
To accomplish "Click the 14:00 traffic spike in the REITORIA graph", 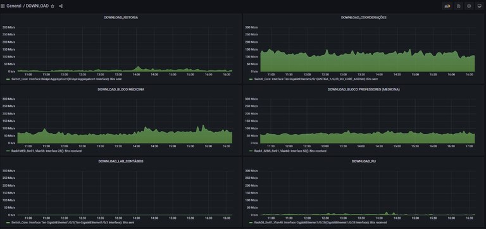I will [138, 68].
